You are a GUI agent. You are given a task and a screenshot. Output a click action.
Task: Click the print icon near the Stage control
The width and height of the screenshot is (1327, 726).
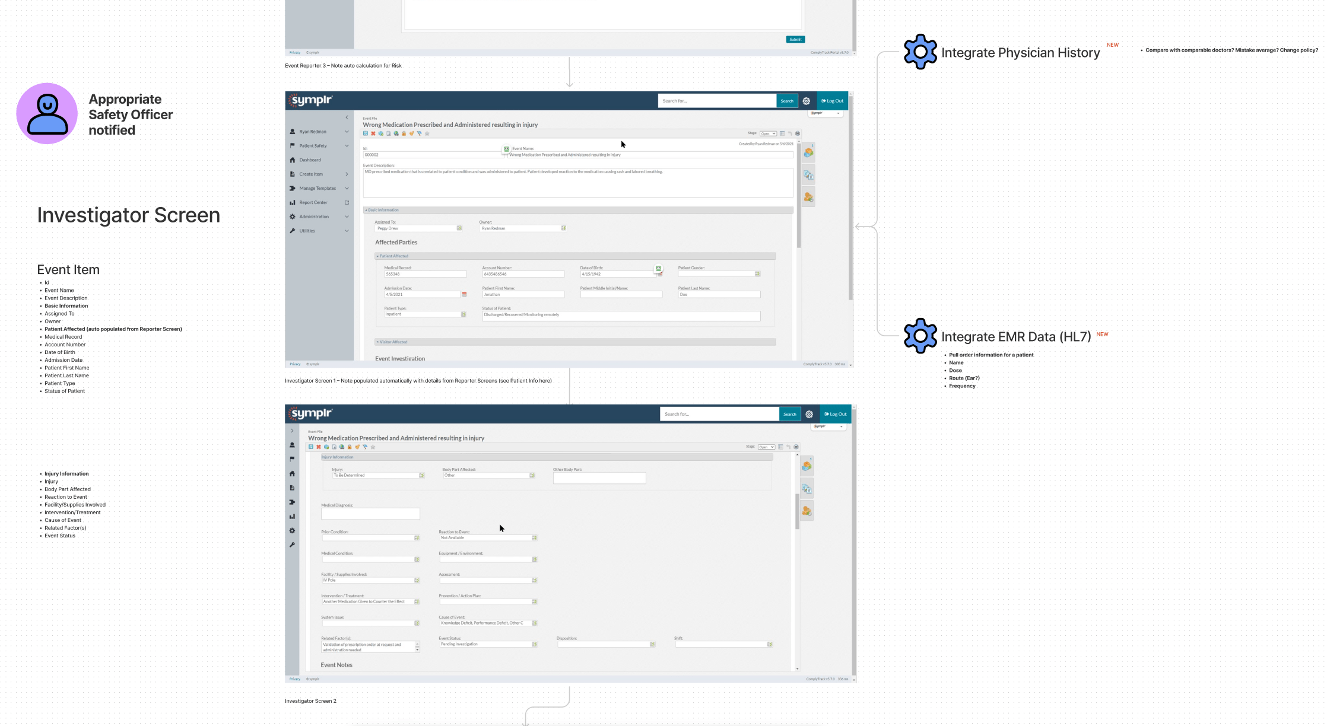click(798, 133)
